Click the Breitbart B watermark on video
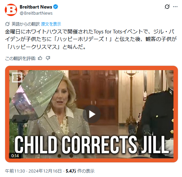The height and width of the screenshot is (177, 182). 17,77
